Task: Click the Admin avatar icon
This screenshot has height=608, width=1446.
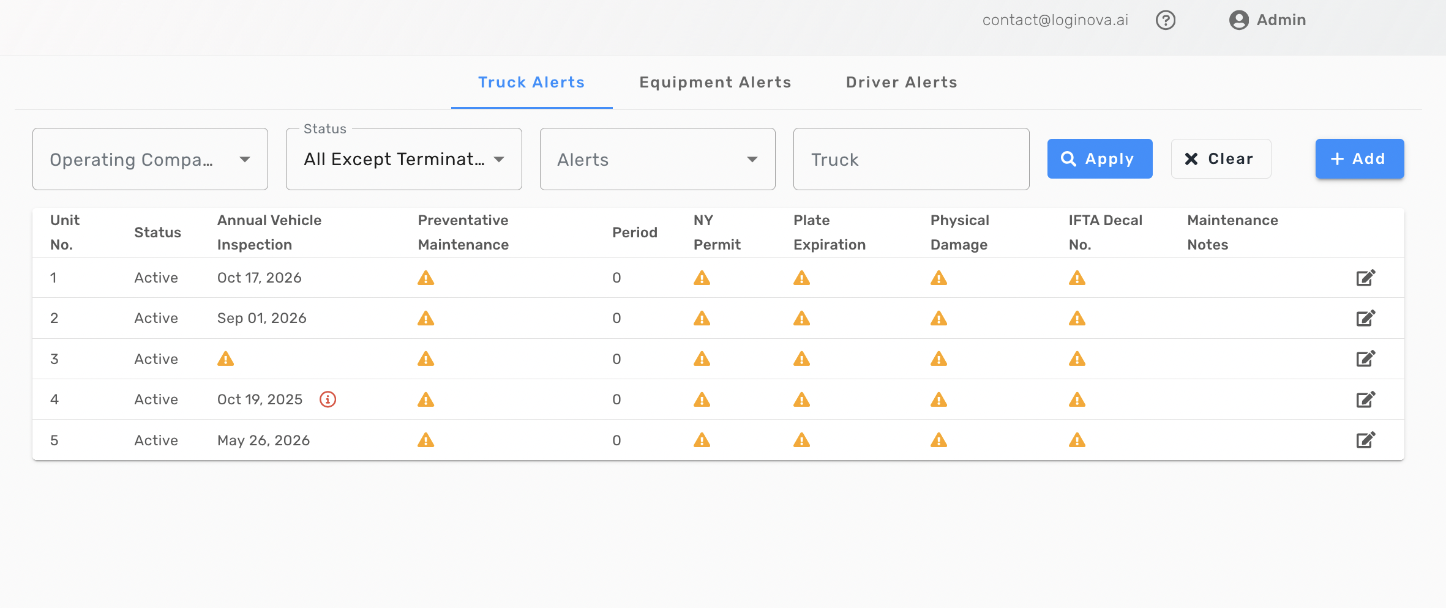Action: (1238, 20)
